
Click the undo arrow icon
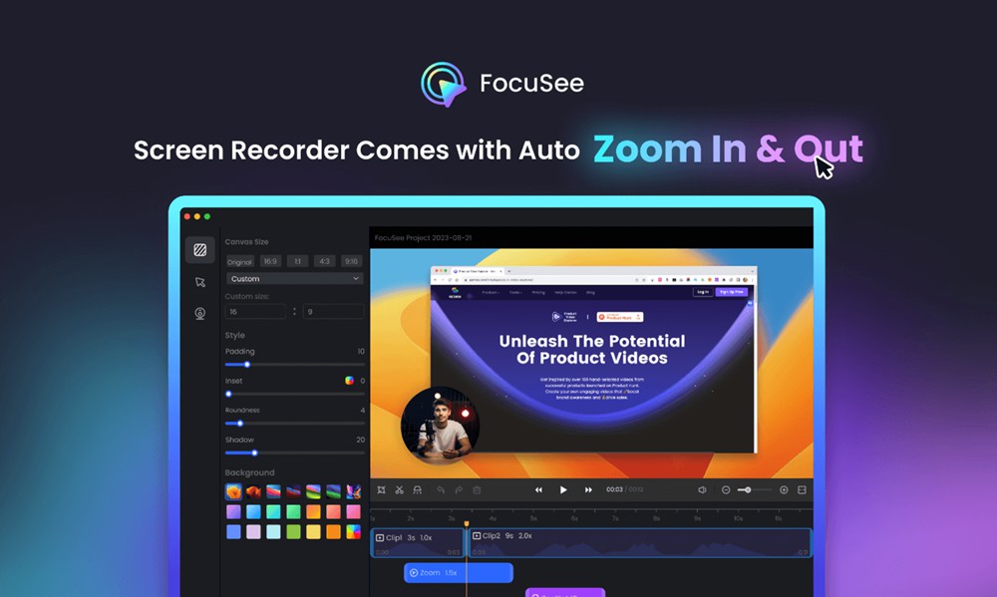point(441,490)
